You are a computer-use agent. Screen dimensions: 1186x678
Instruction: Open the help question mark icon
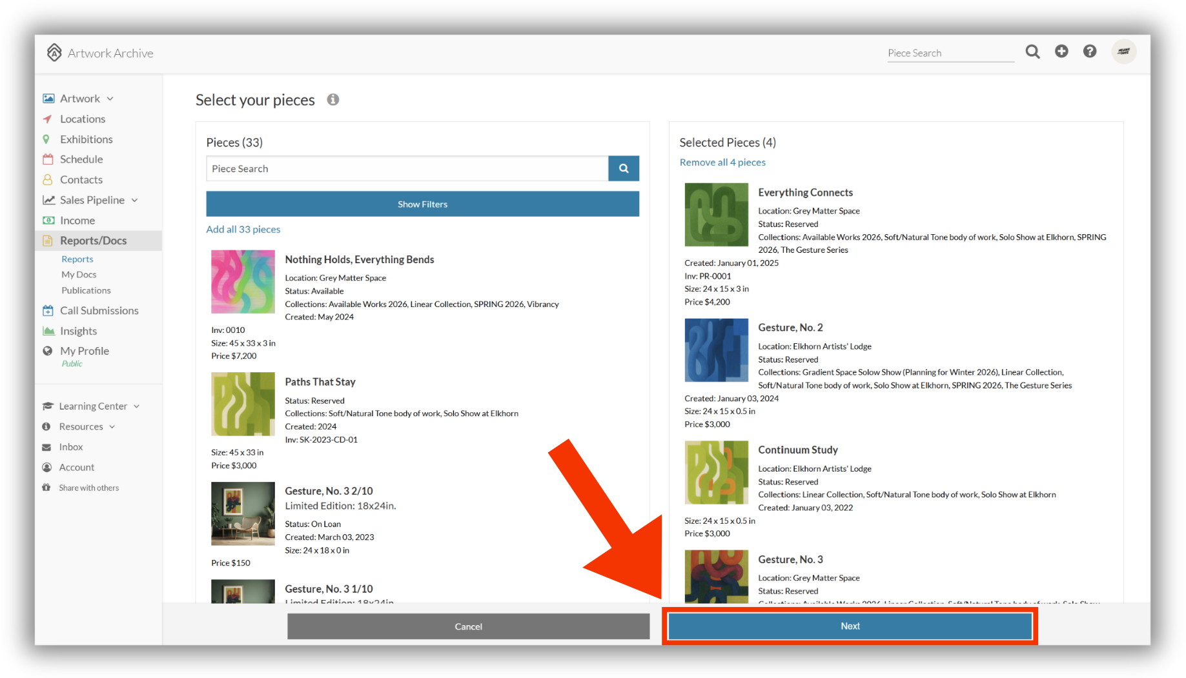tap(1090, 52)
